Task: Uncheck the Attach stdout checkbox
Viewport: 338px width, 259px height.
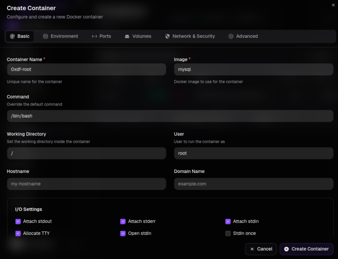Action: [x=18, y=221]
